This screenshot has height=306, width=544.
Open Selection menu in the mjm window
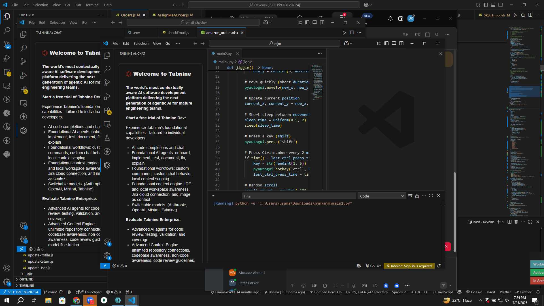pos(141,43)
